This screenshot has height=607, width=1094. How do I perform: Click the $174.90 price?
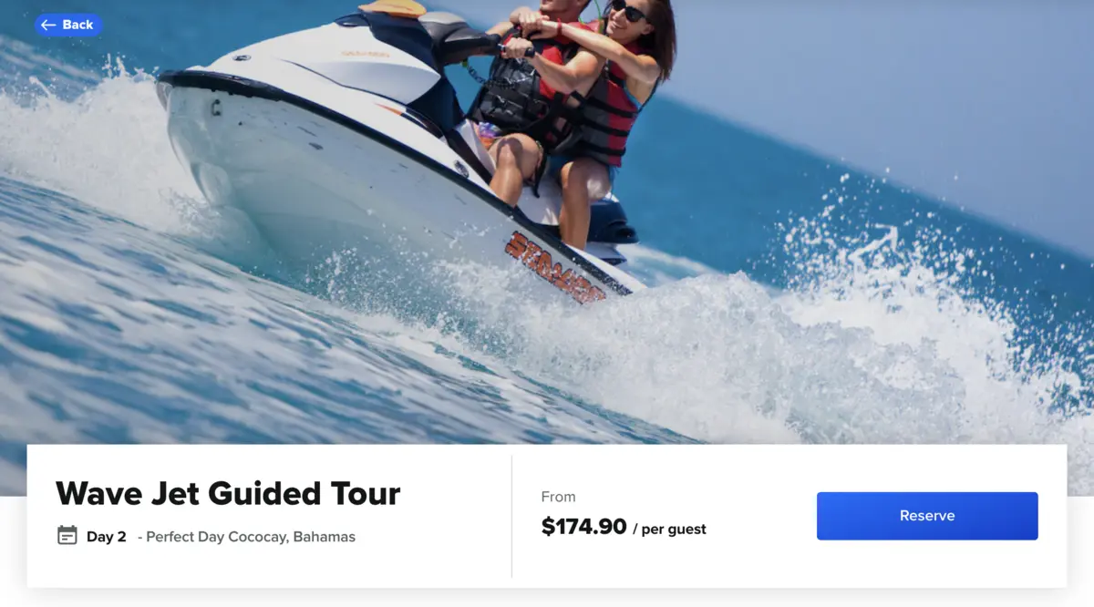tap(583, 527)
